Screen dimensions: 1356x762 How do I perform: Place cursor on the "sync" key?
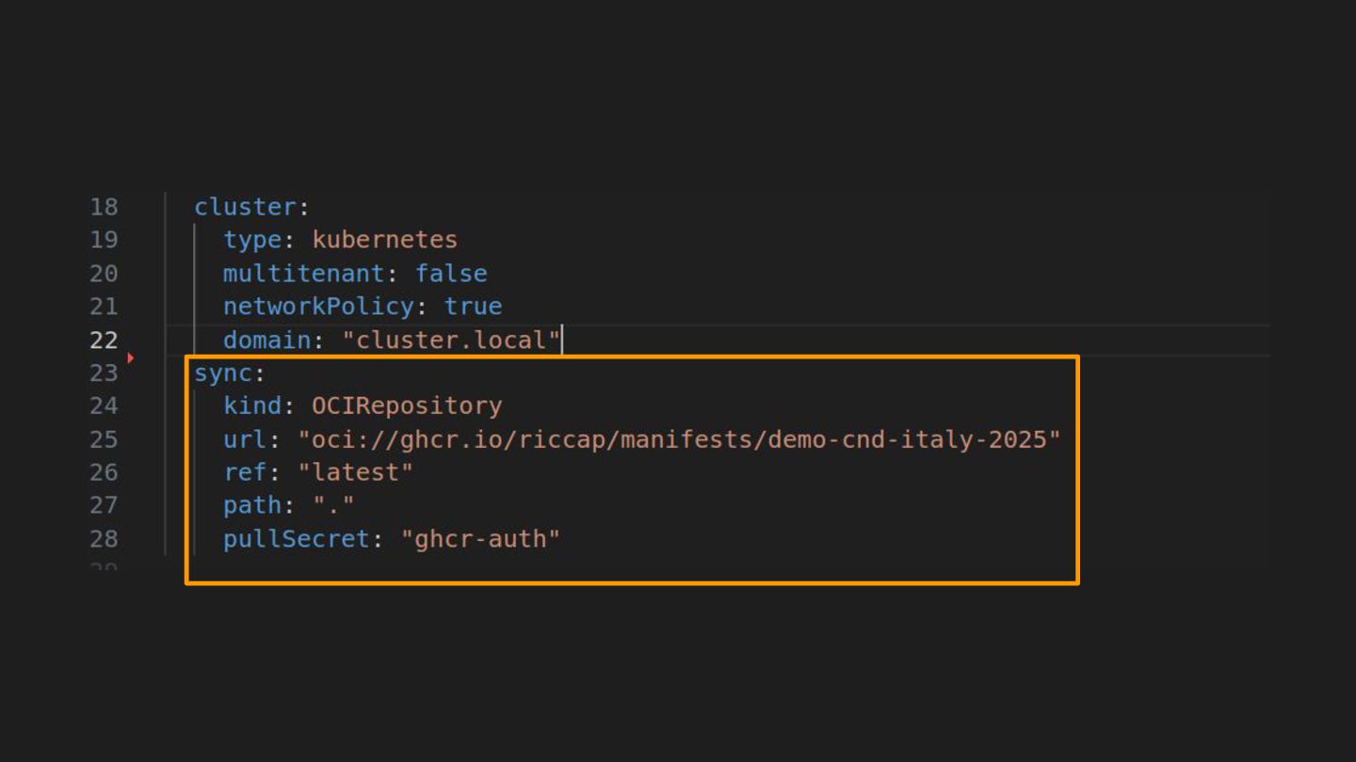[x=223, y=373]
